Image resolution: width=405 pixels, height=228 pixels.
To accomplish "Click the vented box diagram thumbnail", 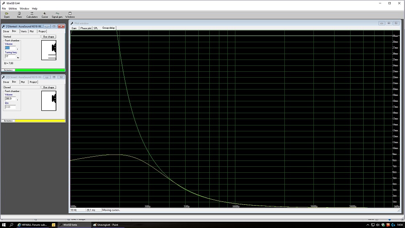I will (x=49, y=50).
